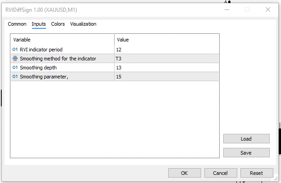
Task: Edit the Smoothing depth value 13
Action: [166, 68]
